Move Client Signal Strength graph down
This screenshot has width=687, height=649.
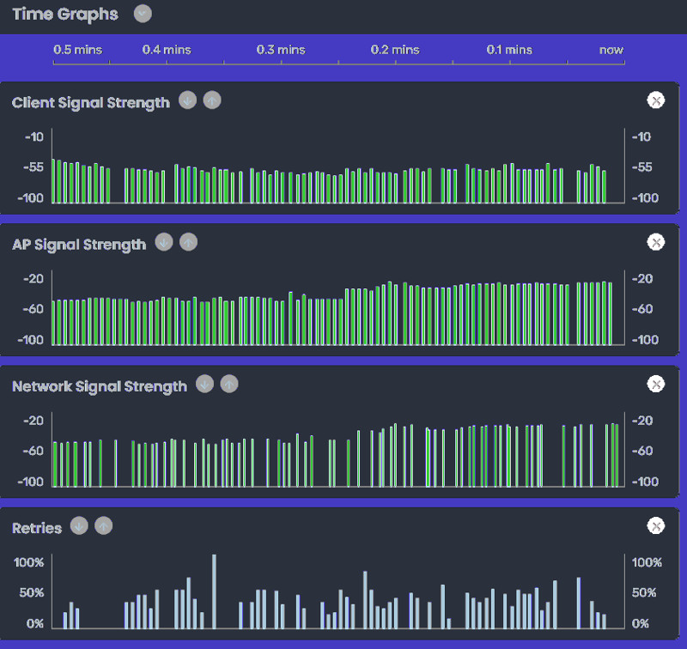click(x=187, y=100)
